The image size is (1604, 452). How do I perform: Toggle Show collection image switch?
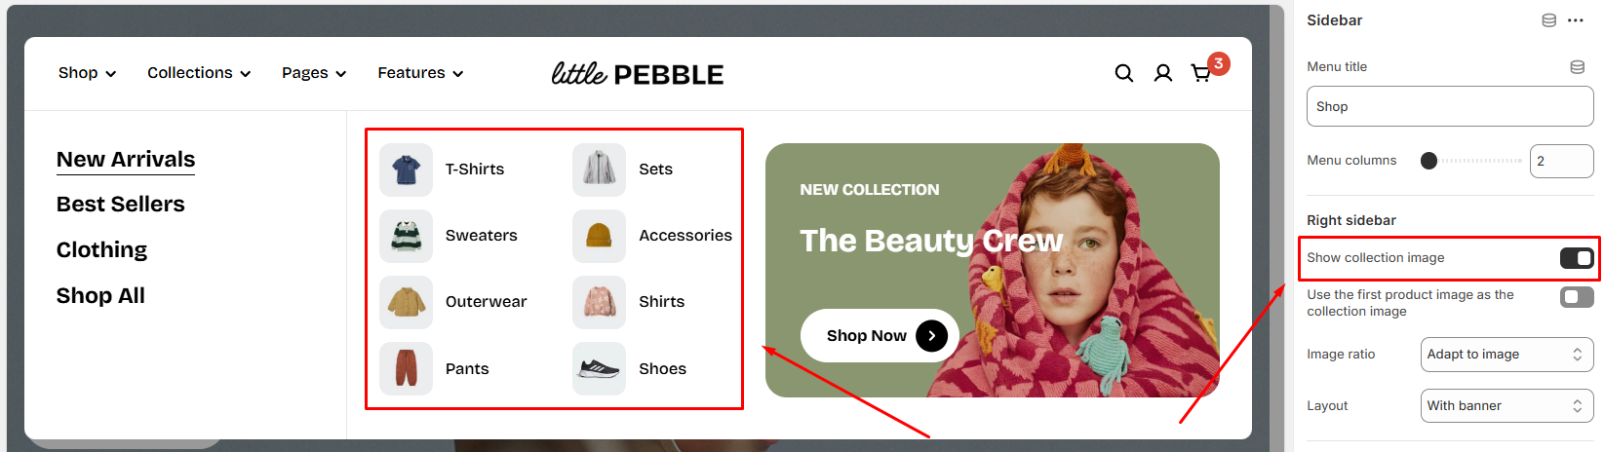[1576, 258]
